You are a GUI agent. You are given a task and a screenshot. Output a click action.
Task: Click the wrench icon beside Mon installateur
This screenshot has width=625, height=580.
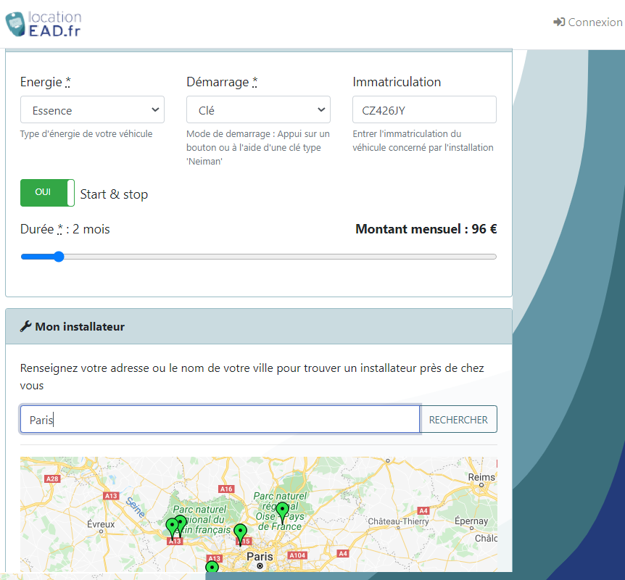coord(24,326)
